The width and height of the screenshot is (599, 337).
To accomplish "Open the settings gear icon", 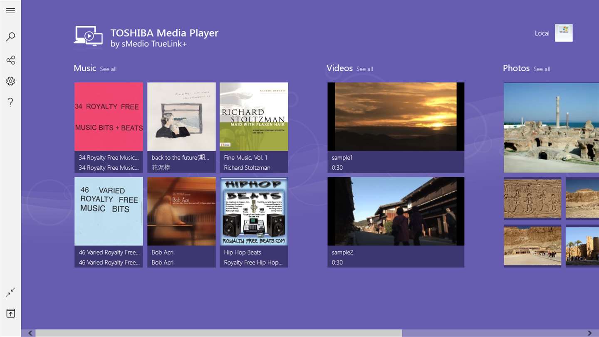I will tap(10, 81).
